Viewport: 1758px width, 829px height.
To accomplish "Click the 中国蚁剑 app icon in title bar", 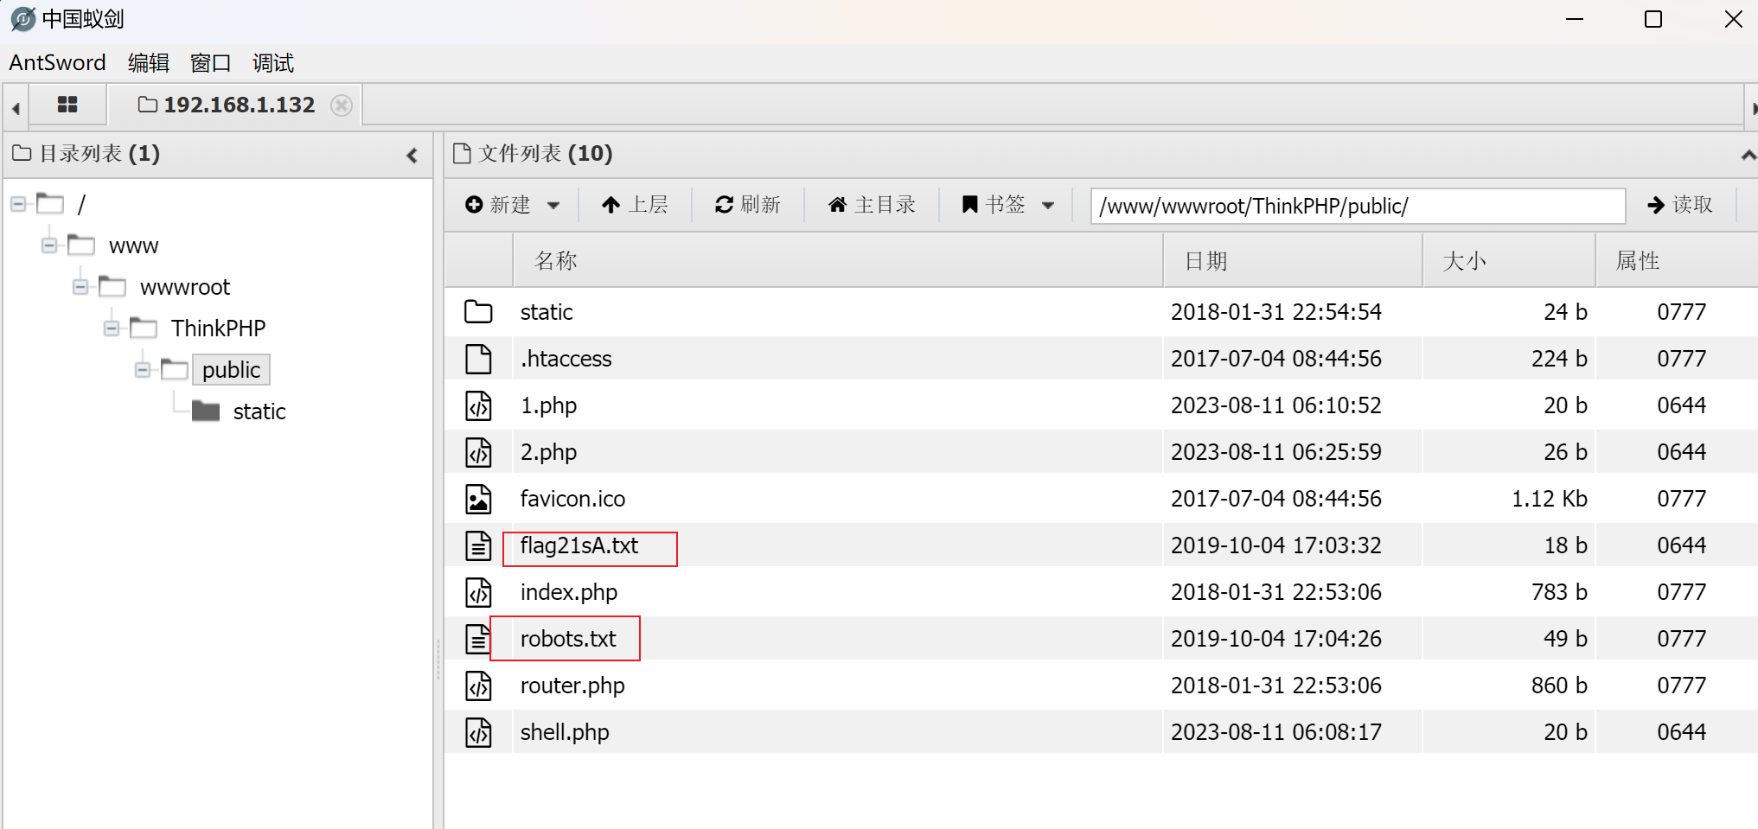I will (x=23, y=19).
